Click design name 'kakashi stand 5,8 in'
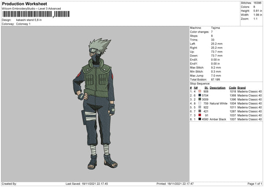This screenshot has width=264, height=187. coord(29,20)
